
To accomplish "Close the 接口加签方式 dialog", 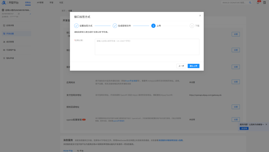I will click(200, 16).
